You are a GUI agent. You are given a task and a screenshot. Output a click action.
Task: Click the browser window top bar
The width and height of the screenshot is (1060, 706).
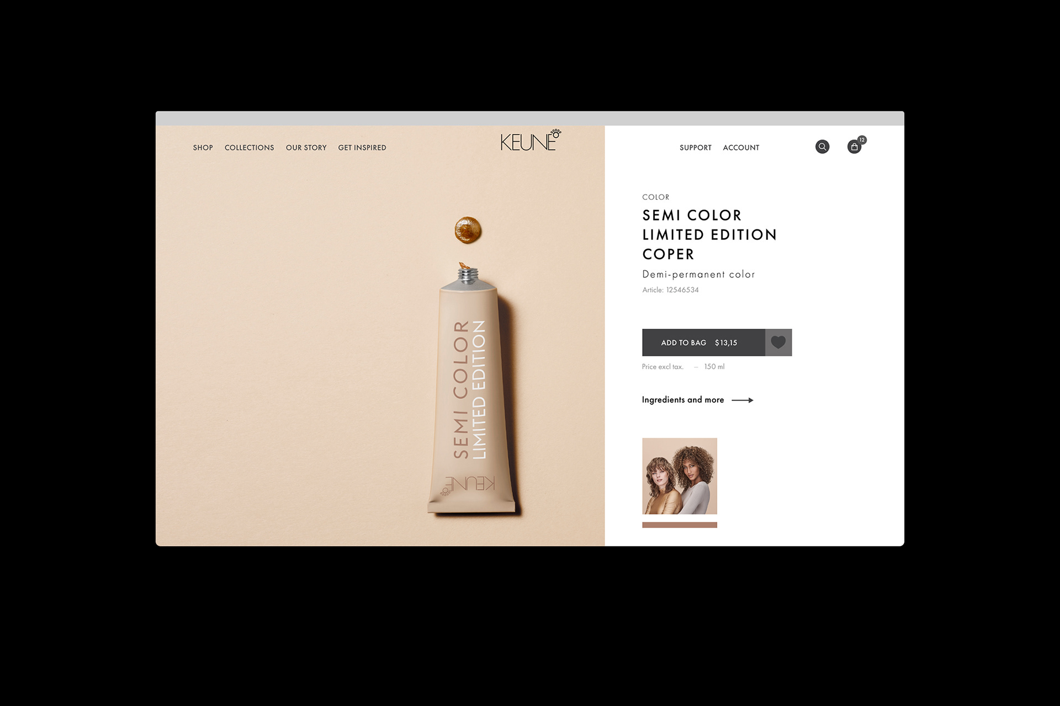(530, 118)
